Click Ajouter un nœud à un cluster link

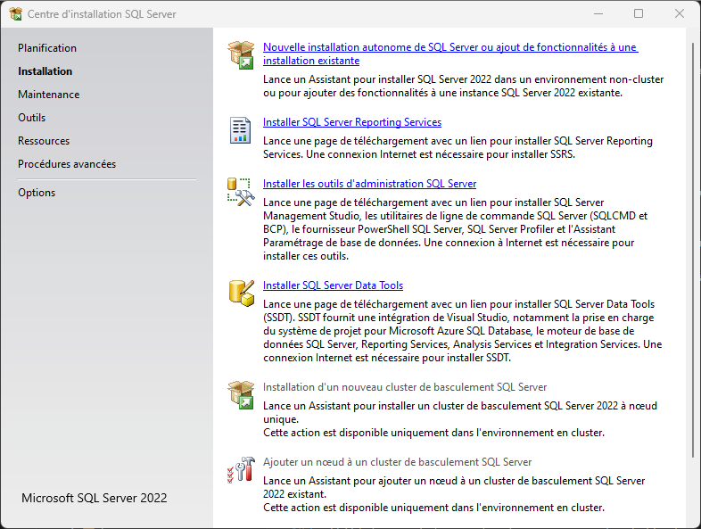coord(397,462)
